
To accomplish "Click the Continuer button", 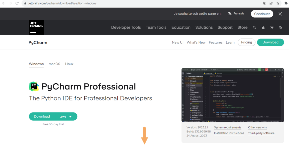I will (x=262, y=14).
